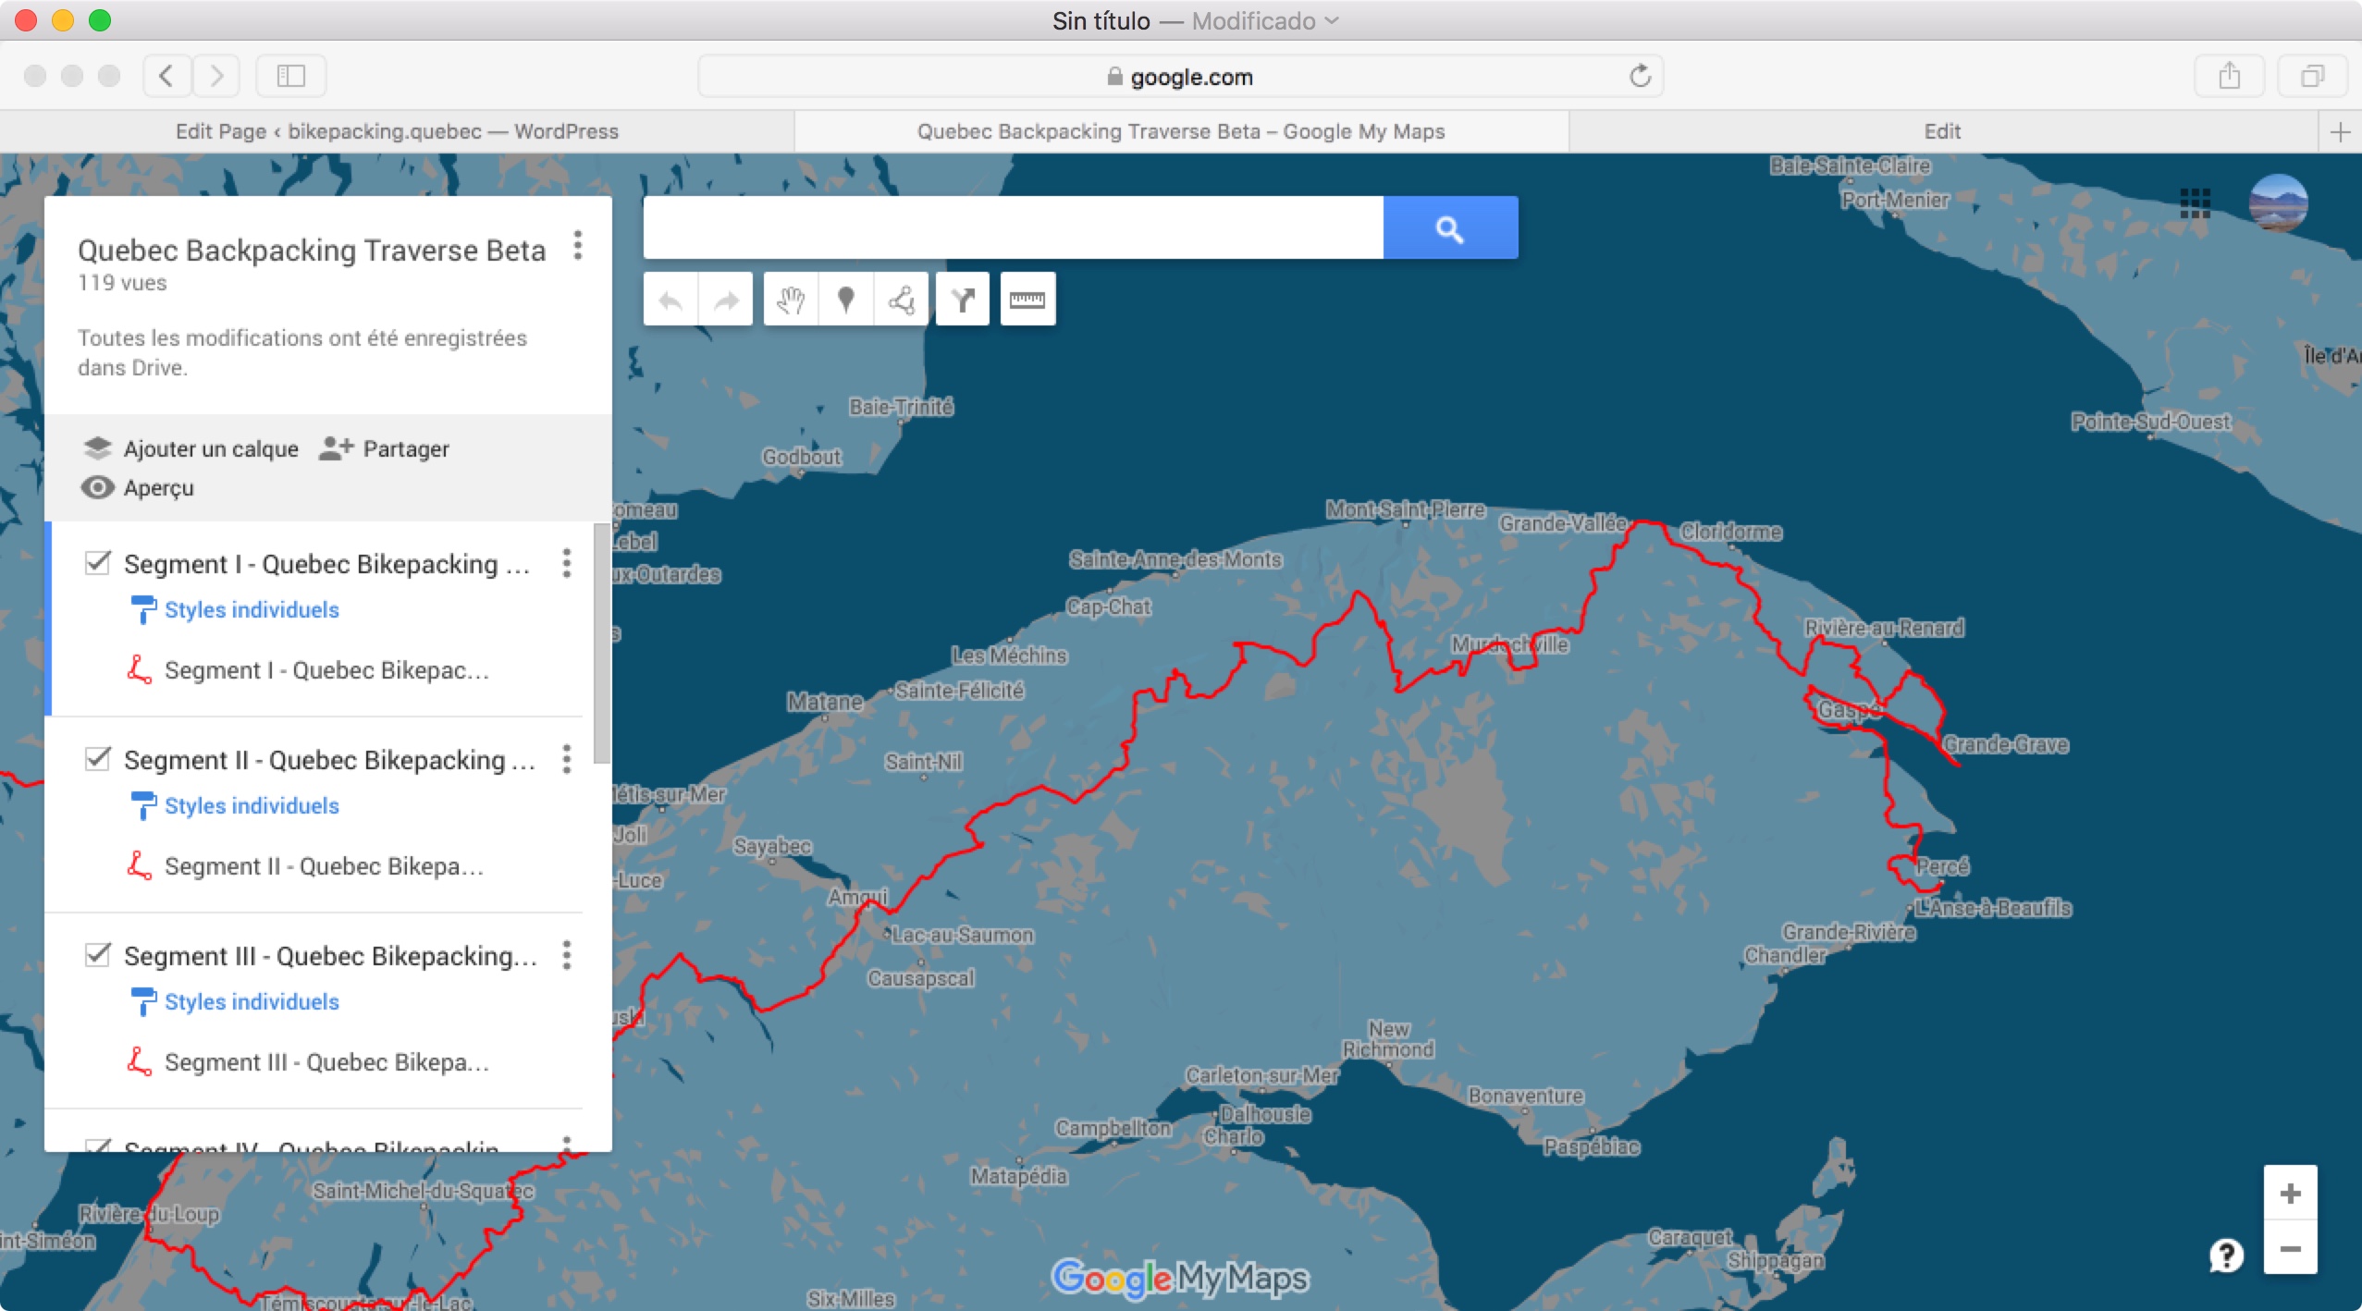Click the Segment III layer title text
Screen dimensions: 2362x1311
point(331,956)
